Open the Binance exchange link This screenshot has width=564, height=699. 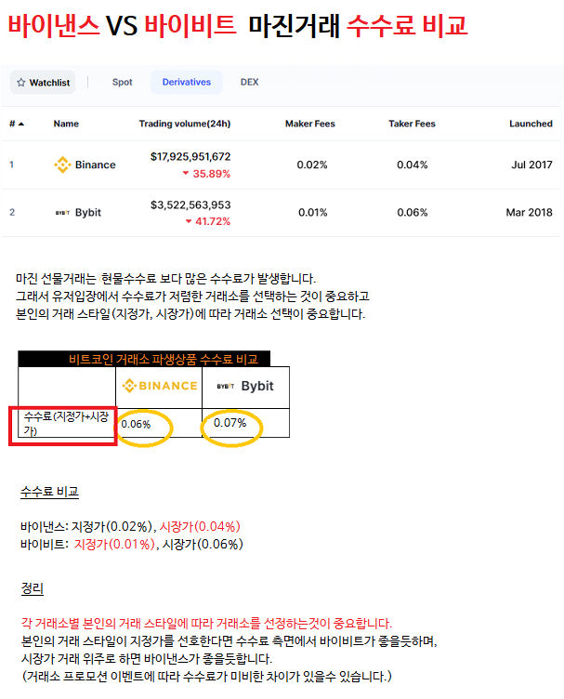pos(95,165)
